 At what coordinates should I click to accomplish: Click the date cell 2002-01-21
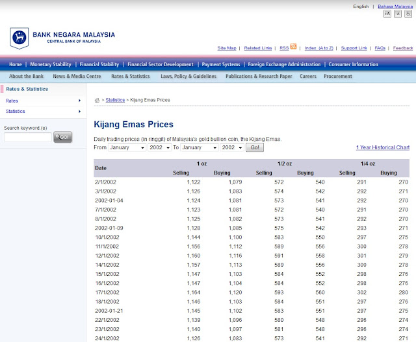click(x=109, y=311)
